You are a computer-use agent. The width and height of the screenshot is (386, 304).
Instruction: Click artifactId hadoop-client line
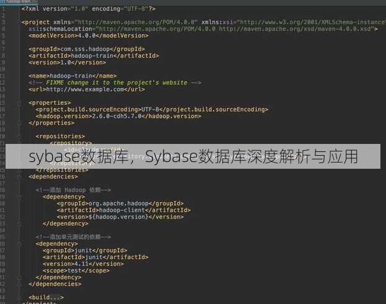(x=123, y=210)
